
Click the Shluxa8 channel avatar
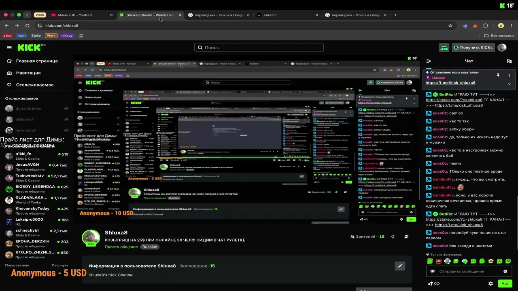(x=91, y=238)
